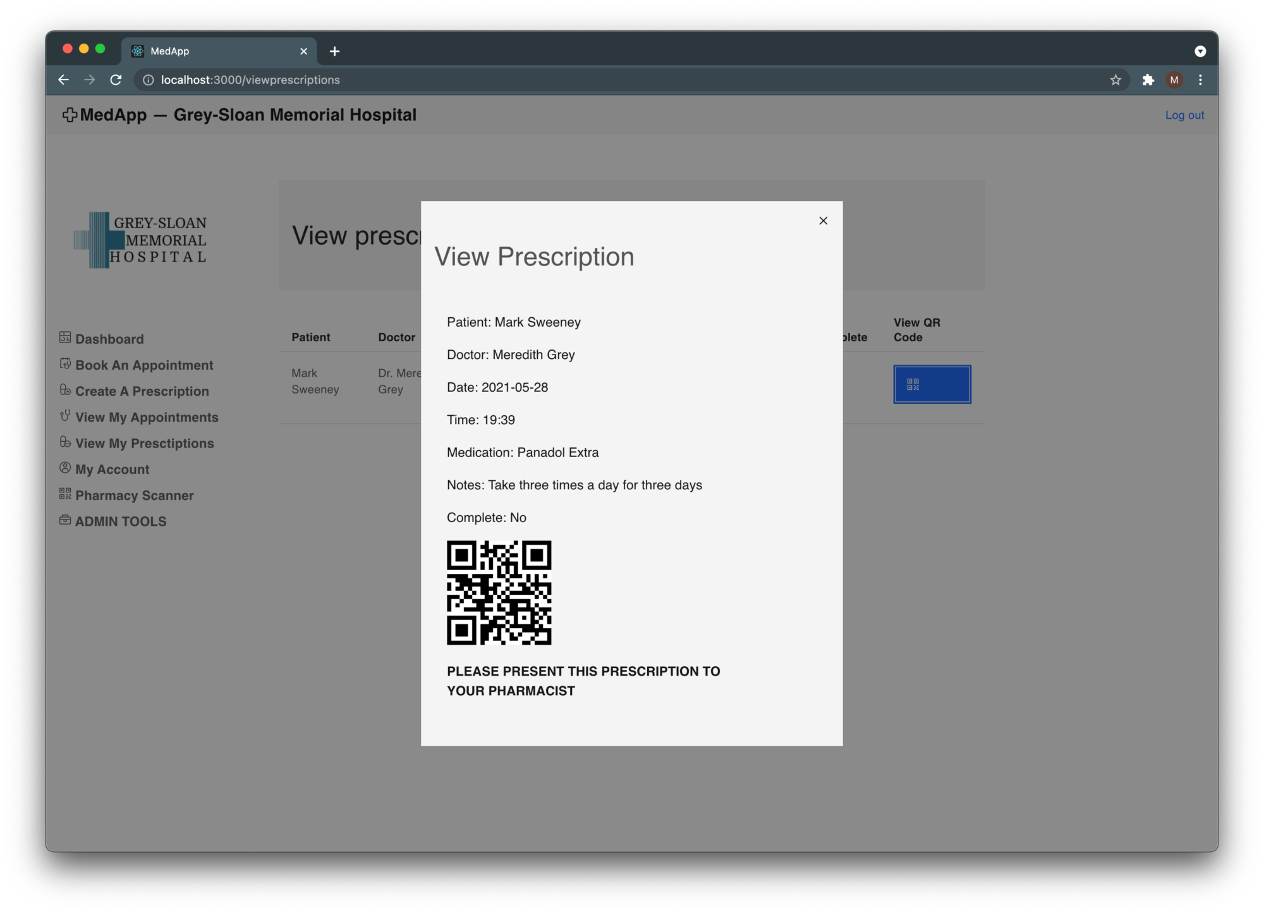Click the Pharmacy Scanner QR icon
The height and width of the screenshot is (912, 1264).
[x=65, y=494]
